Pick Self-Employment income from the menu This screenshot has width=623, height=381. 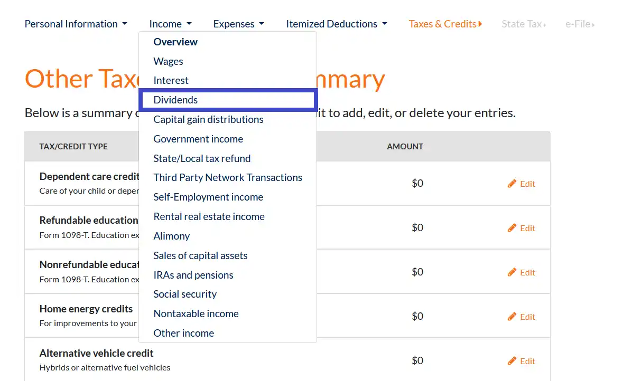point(208,197)
